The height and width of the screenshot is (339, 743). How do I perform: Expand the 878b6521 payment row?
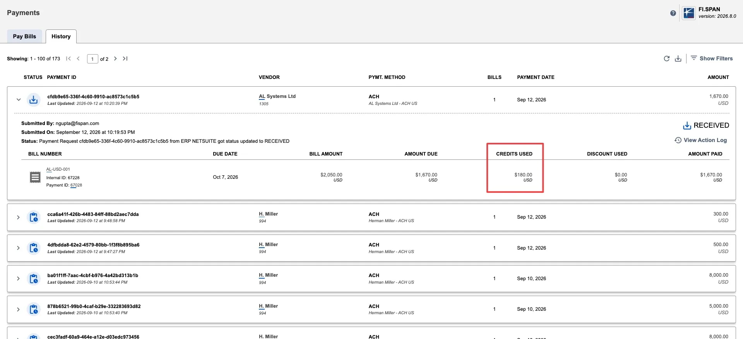point(18,309)
